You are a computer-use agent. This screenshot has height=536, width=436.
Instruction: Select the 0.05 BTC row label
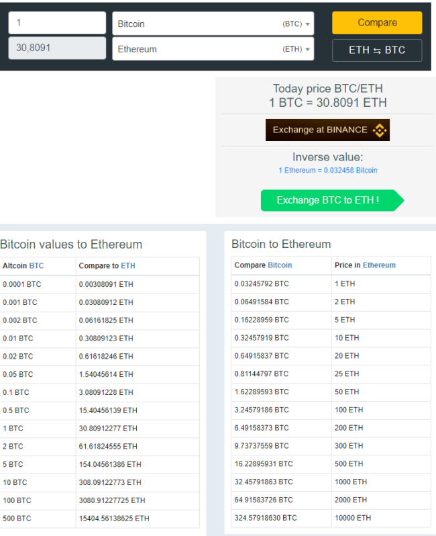pyautogui.click(x=18, y=375)
